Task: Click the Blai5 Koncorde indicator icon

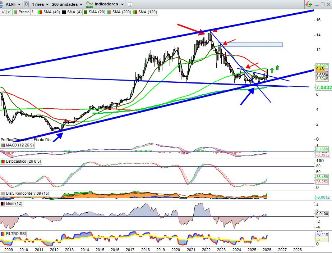Action: click(3, 194)
